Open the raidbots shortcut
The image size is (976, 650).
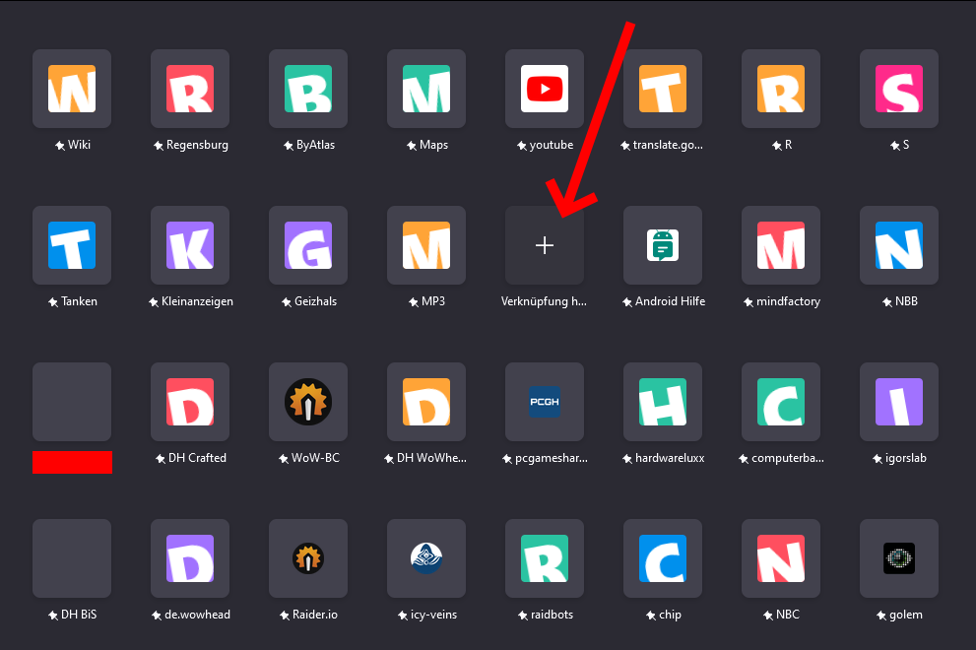[545, 558]
